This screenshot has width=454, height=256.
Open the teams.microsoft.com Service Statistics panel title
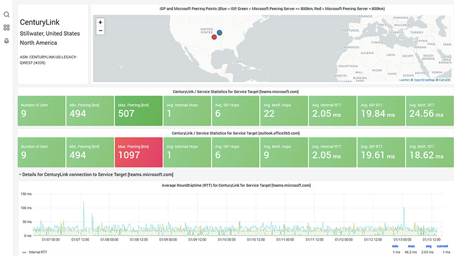236,91
